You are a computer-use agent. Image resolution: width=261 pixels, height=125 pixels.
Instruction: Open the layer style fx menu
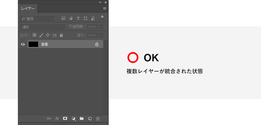57,119
